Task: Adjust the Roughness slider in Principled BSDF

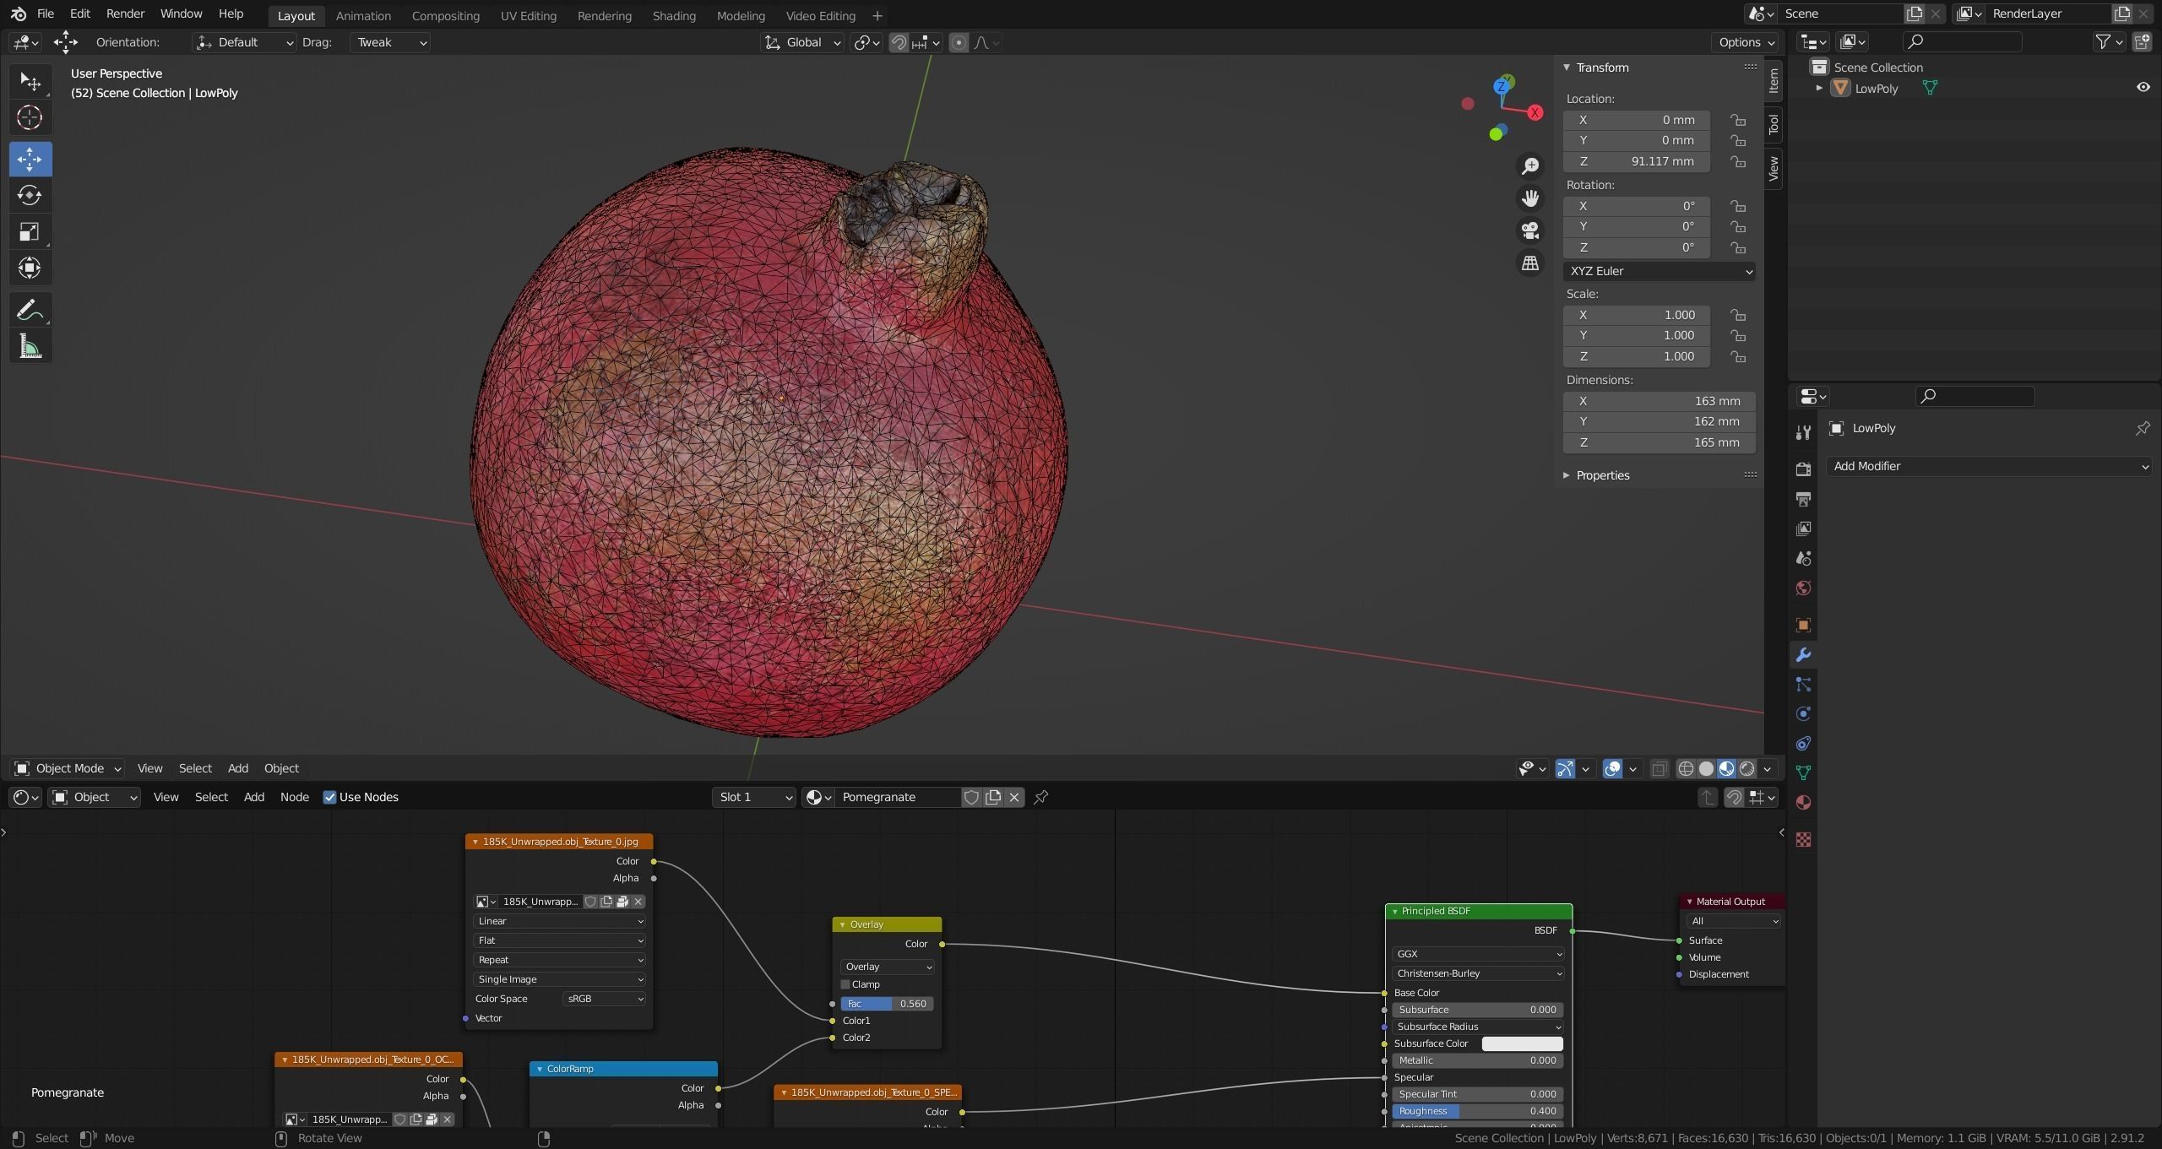Action: click(1477, 1111)
